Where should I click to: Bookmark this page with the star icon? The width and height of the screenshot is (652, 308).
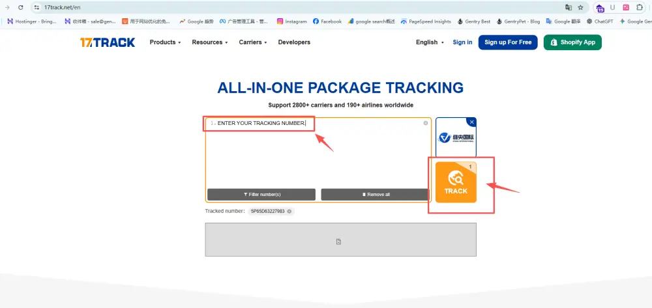click(580, 7)
